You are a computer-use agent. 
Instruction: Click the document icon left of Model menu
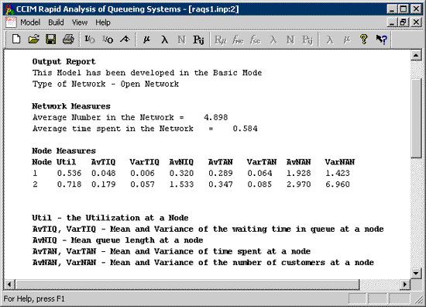click(11, 22)
